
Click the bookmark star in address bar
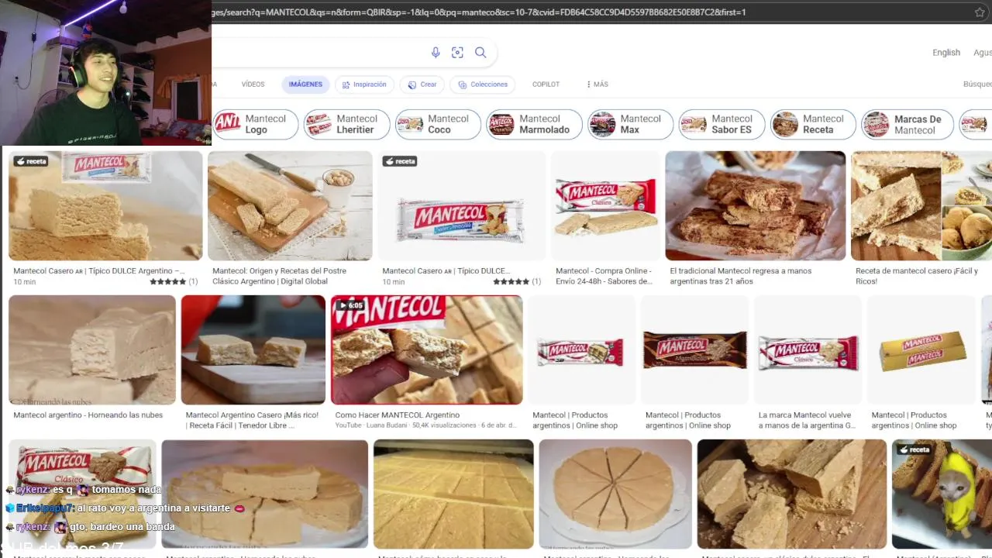980,12
